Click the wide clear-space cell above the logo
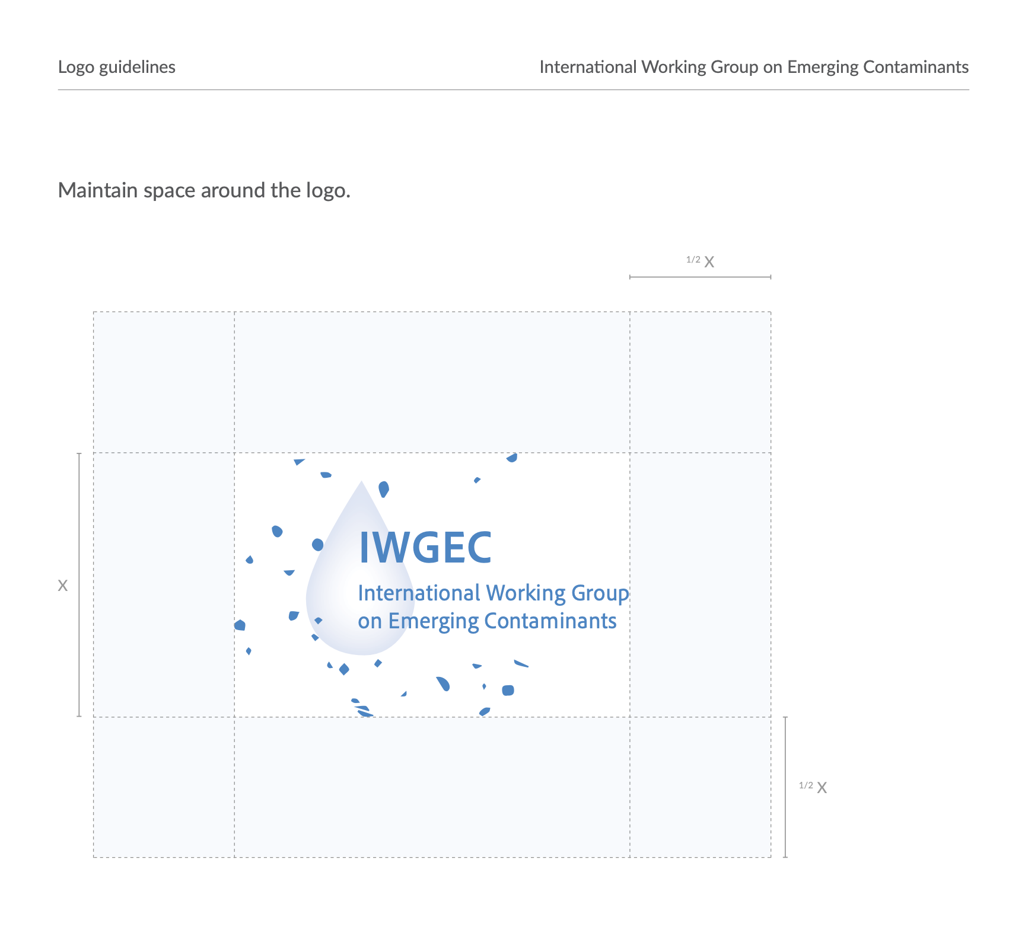Image resolution: width=1025 pixels, height=933 pixels. click(x=432, y=382)
